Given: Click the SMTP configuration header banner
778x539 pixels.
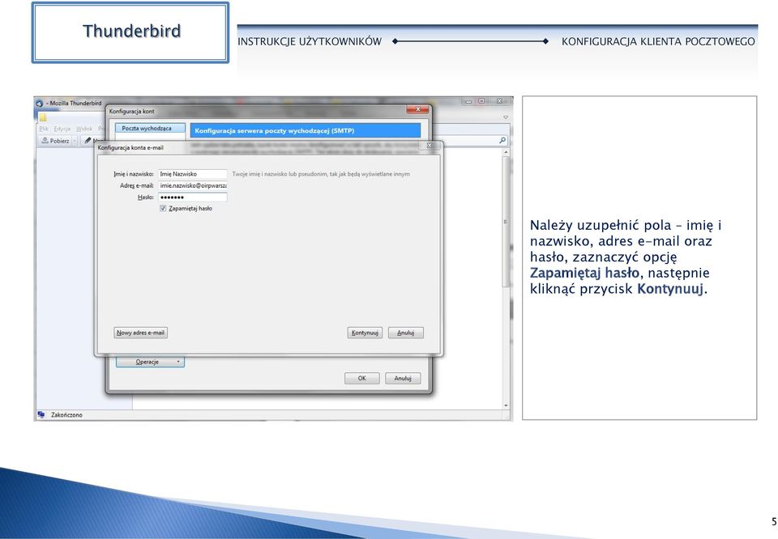Looking at the screenshot, I should coord(306,131).
